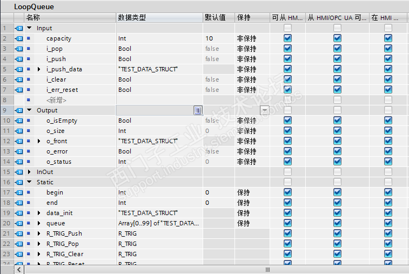
Task: Click the 保持 retain cell for end
Action: point(252,203)
